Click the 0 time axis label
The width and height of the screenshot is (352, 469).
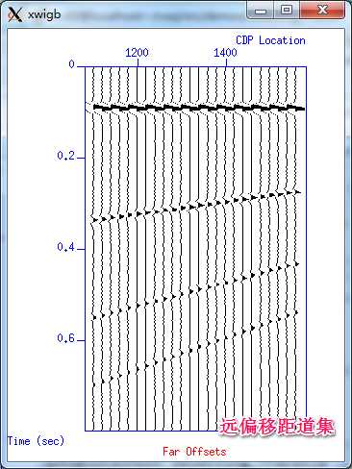pos(72,64)
